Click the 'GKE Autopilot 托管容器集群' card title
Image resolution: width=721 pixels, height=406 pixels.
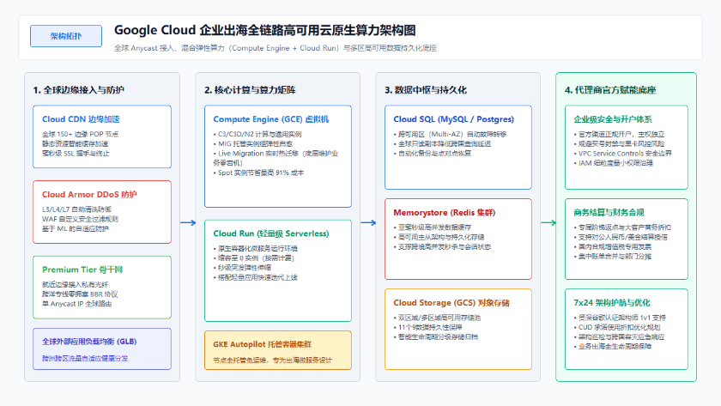(x=262, y=344)
